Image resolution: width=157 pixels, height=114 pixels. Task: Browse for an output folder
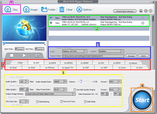pyautogui.click(x=131, y=56)
